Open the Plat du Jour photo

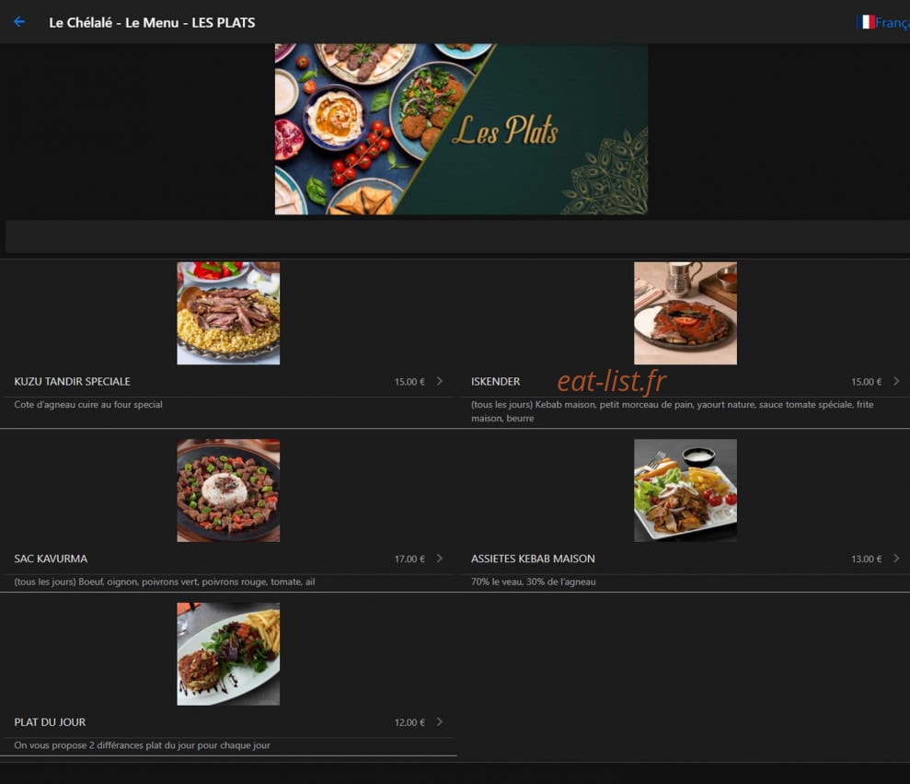tap(228, 654)
